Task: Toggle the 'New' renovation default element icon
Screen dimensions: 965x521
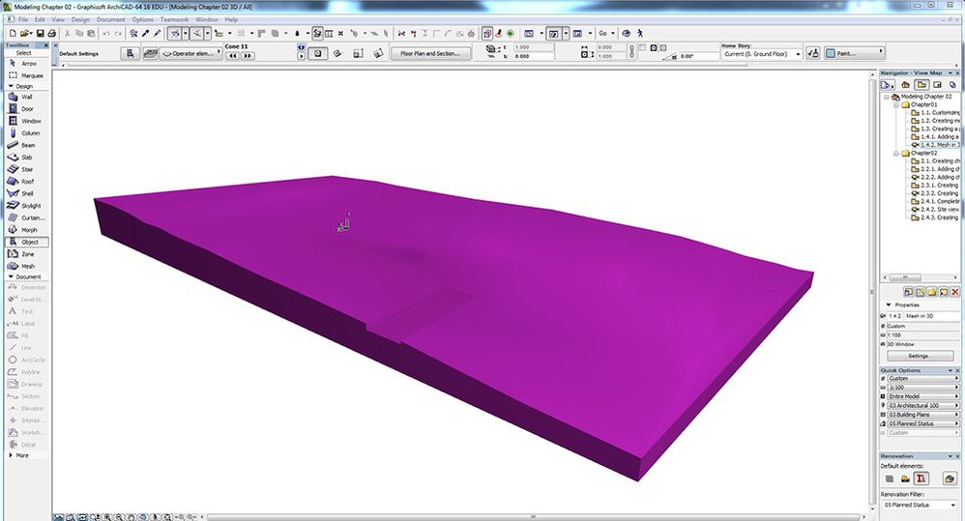Action: 905,478
